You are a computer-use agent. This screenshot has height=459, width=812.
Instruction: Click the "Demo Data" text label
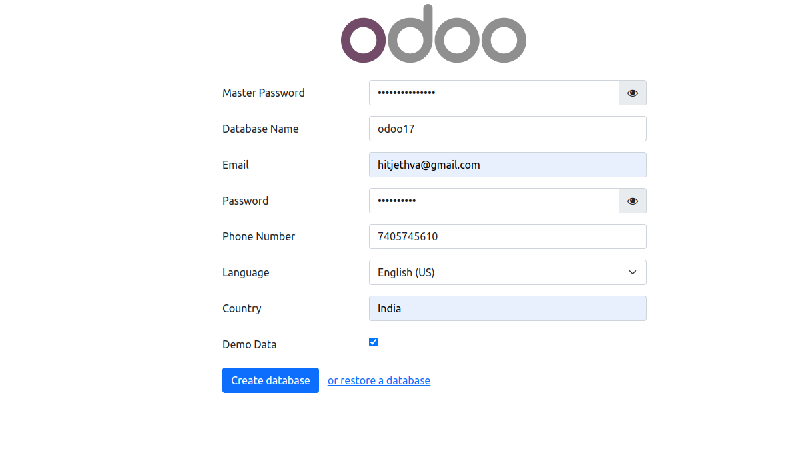click(x=249, y=344)
